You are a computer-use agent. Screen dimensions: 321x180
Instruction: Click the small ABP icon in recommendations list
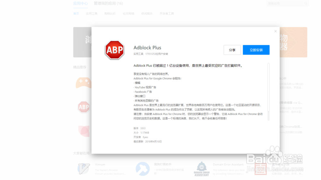pyautogui.click(x=84, y=107)
